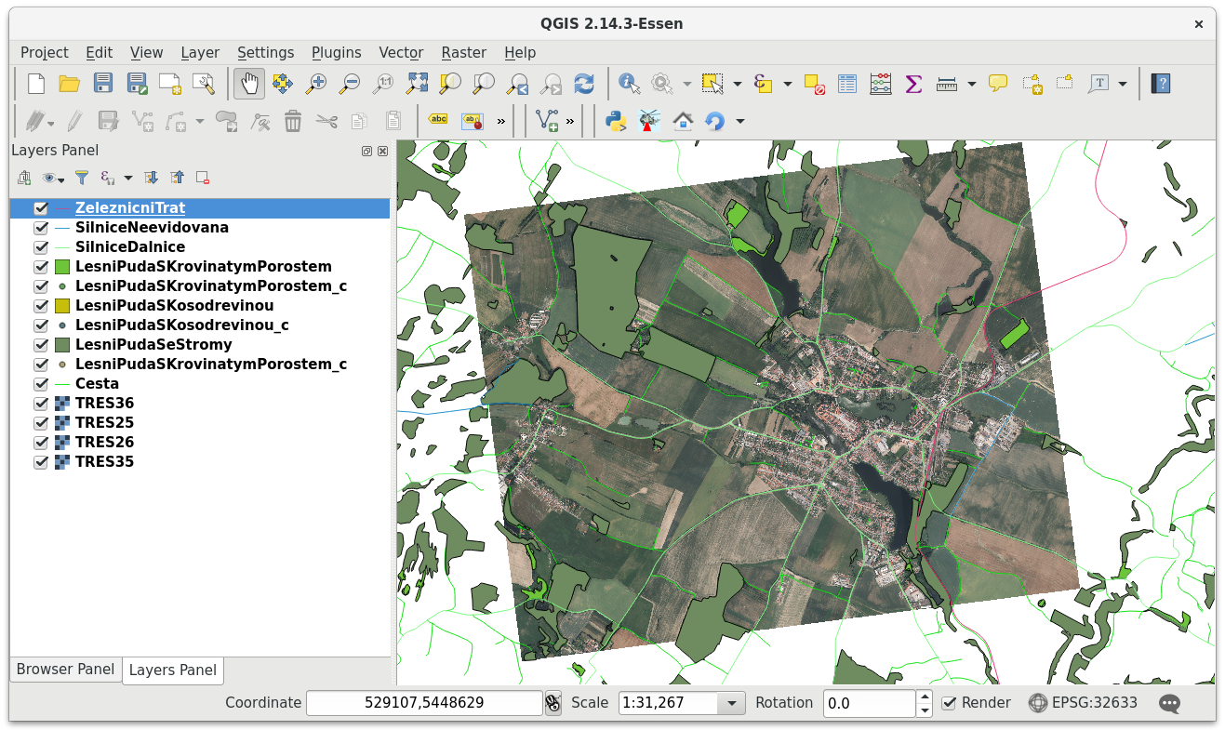Open the Scale combo box dropdown
The height and width of the screenshot is (730, 1225).
pyautogui.click(x=733, y=703)
